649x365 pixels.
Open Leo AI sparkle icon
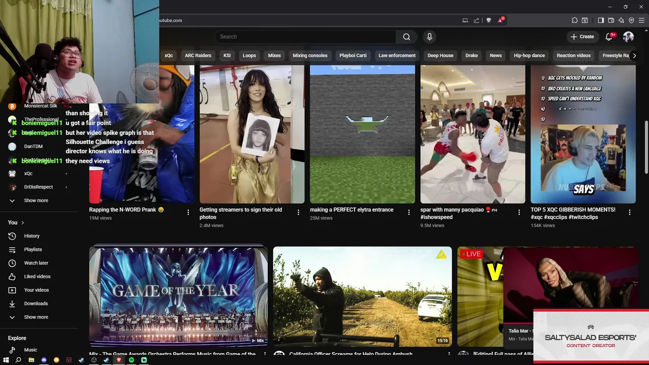(621, 20)
